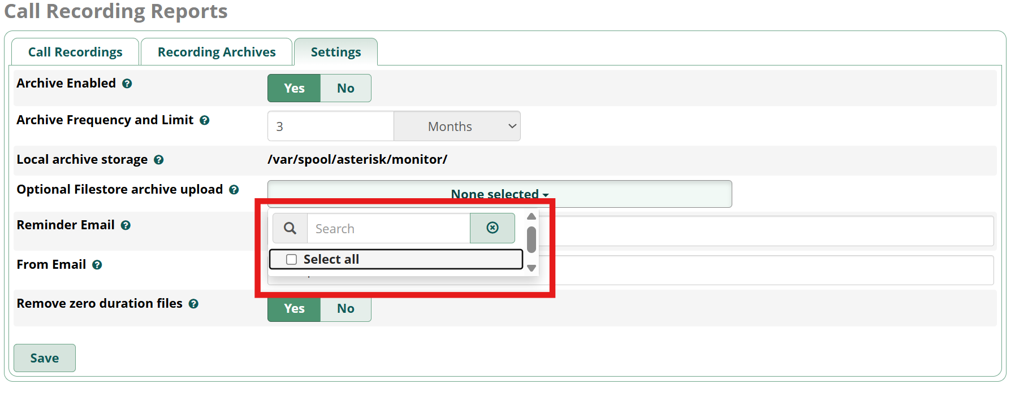This screenshot has height=393, width=1015.
Task: Click help icon next to Archive Enabled
Action: pyautogui.click(x=127, y=84)
